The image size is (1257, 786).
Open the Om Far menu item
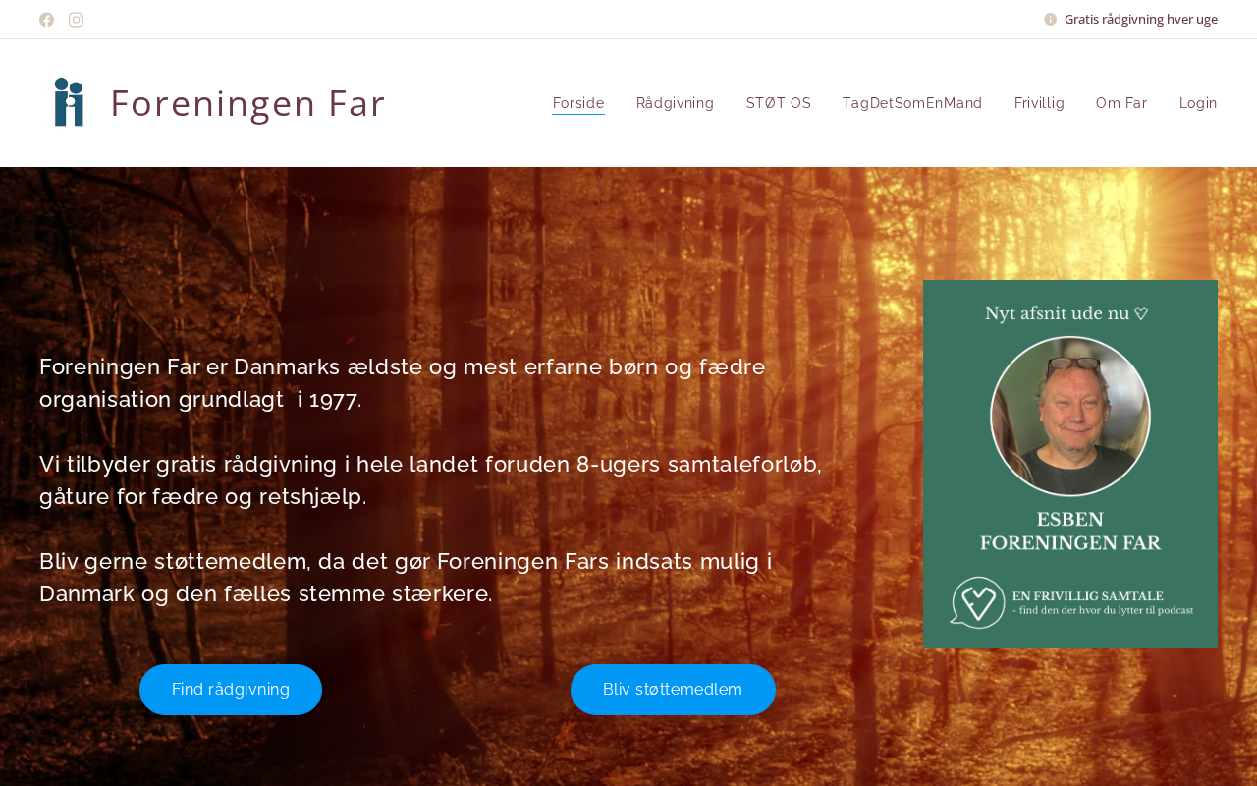(x=1121, y=103)
